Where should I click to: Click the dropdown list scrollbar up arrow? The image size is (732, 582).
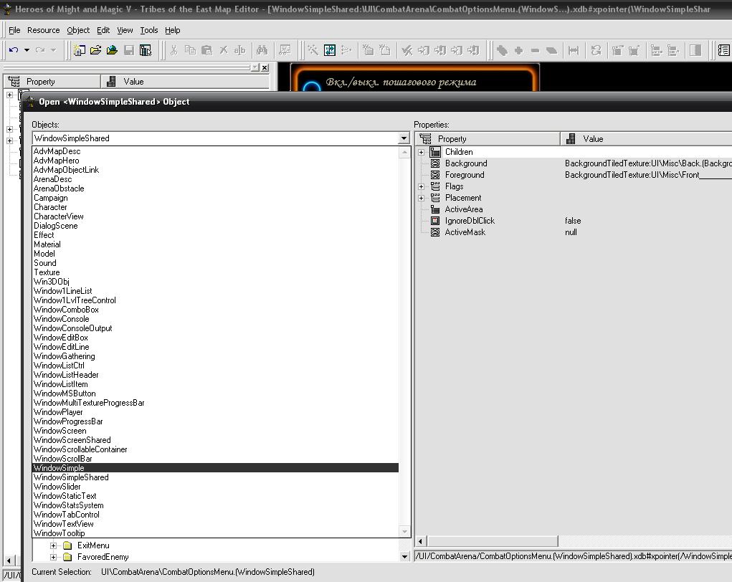(405, 152)
